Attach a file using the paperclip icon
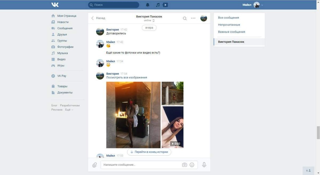 tap(95, 165)
